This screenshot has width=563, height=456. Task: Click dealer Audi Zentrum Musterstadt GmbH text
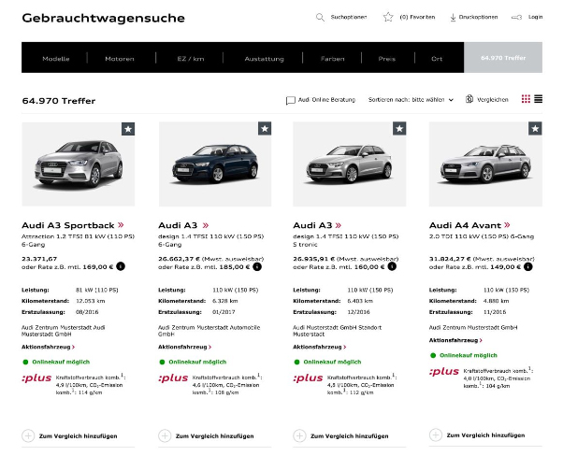pos(473,328)
